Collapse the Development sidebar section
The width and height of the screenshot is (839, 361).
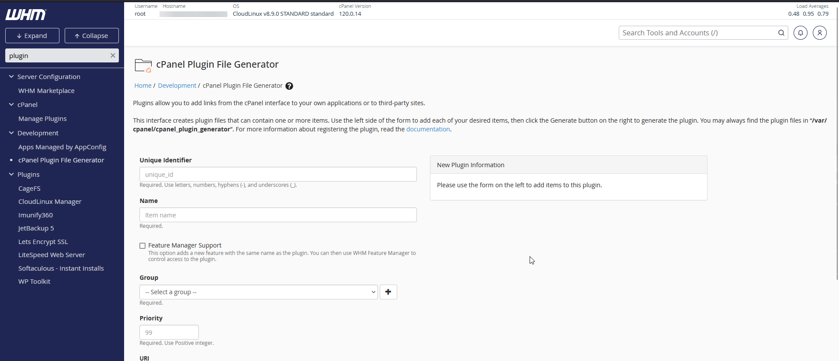coord(11,133)
